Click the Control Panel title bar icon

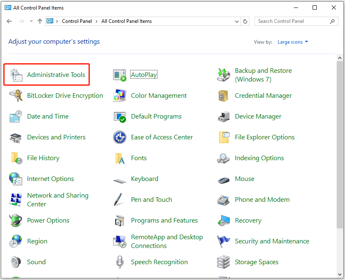(8, 8)
